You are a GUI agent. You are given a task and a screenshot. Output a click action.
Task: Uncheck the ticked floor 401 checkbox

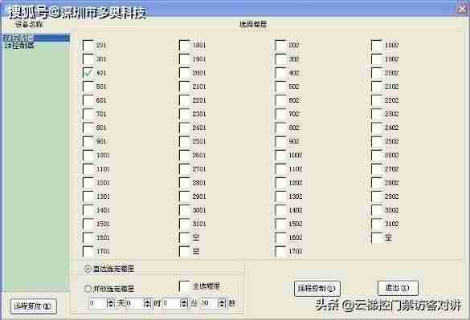pos(88,73)
